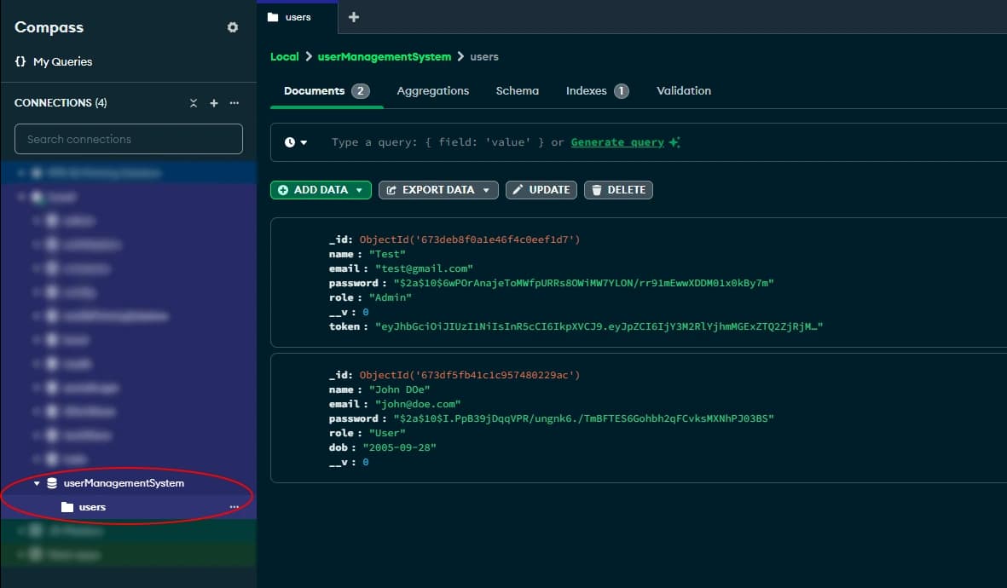This screenshot has height=588, width=1007.
Task: Open the Schema tab
Action: tap(517, 90)
